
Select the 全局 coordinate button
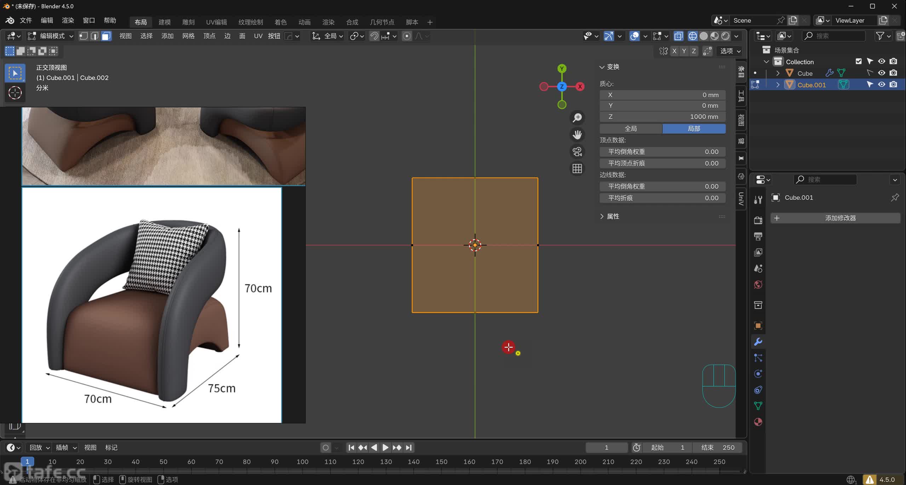tap(631, 129)
